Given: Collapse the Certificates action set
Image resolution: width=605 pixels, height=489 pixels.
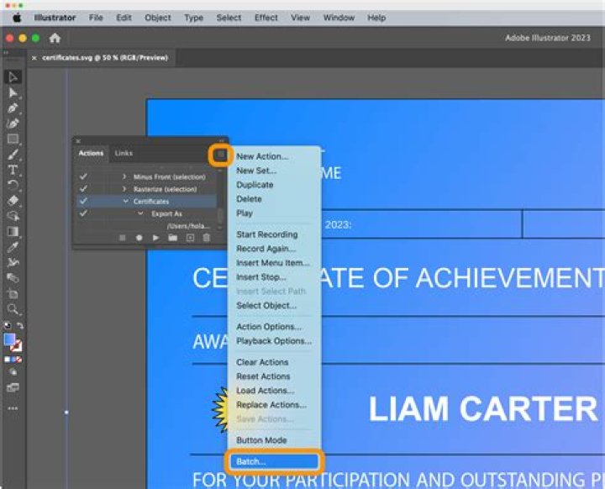Looking at the screenshot, I should (x=125, y=202).
